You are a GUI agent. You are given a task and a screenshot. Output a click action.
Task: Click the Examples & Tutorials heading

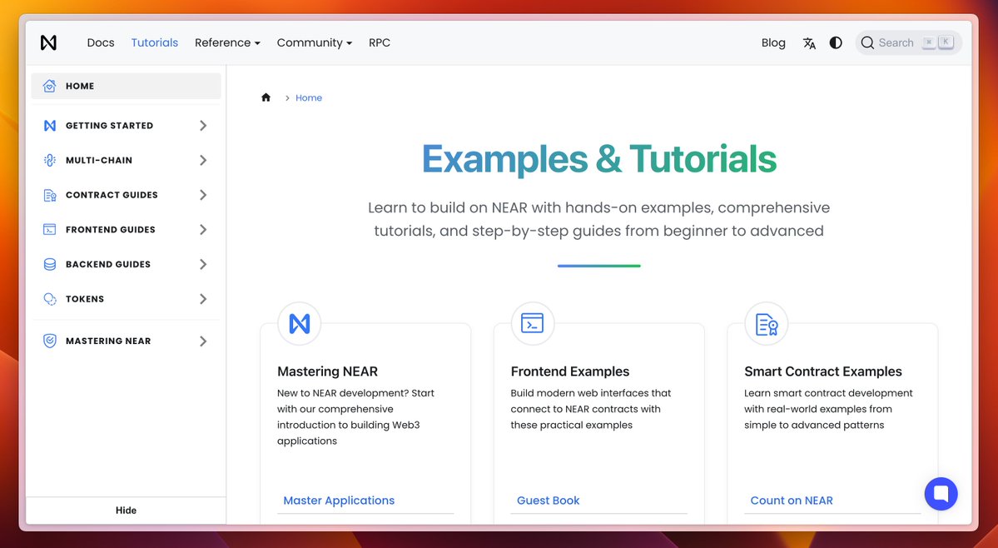(x=599, y=159)
